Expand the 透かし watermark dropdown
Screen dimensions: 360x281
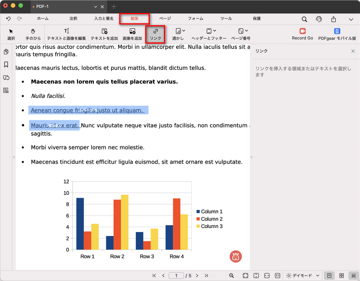tap(178, 34)
